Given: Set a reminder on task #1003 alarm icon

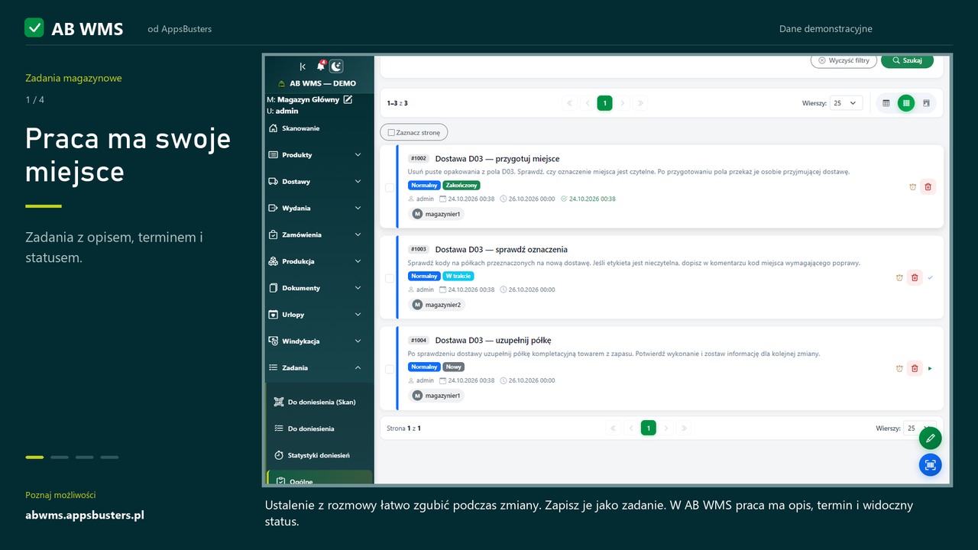Looking at the screenshot, I should (899, 277).
